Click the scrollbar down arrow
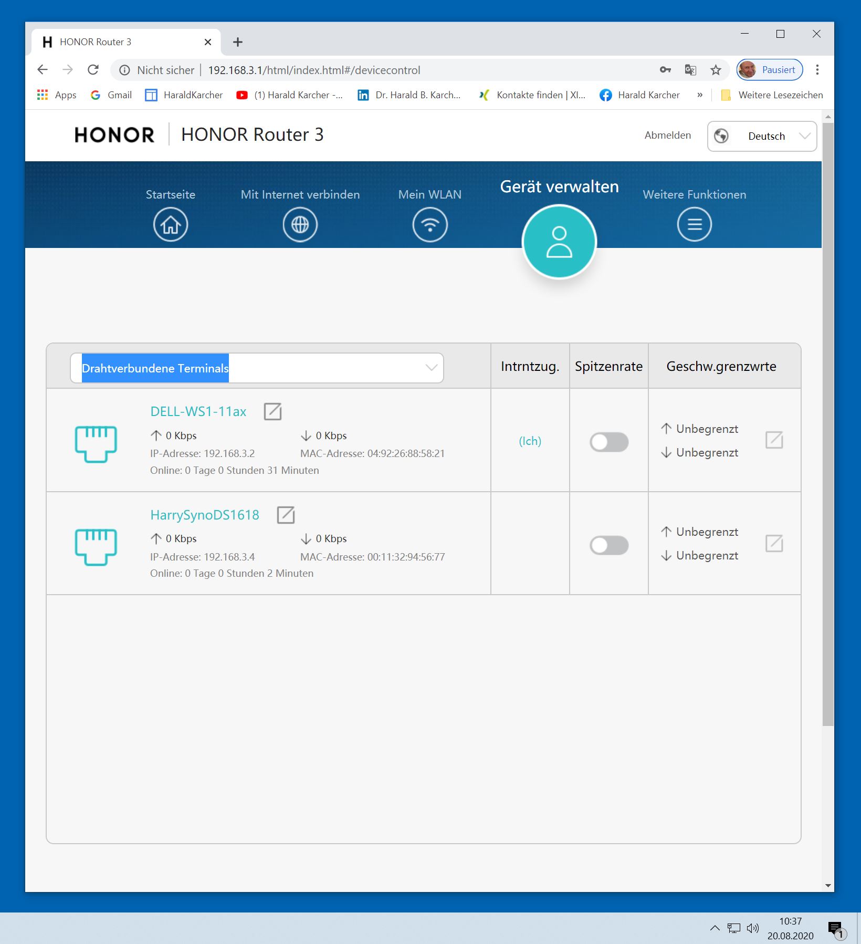Image resolution: width=861 pixels, height=944 pixels. click(x=828, y=886)
